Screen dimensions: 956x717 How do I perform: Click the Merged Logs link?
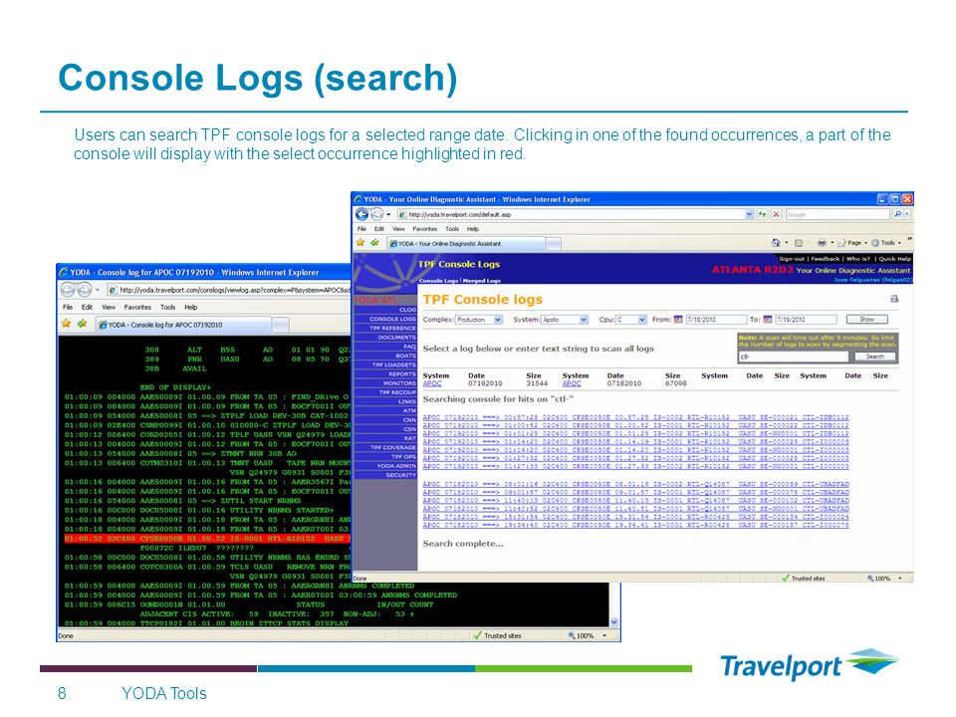click(x=482, y=281)
